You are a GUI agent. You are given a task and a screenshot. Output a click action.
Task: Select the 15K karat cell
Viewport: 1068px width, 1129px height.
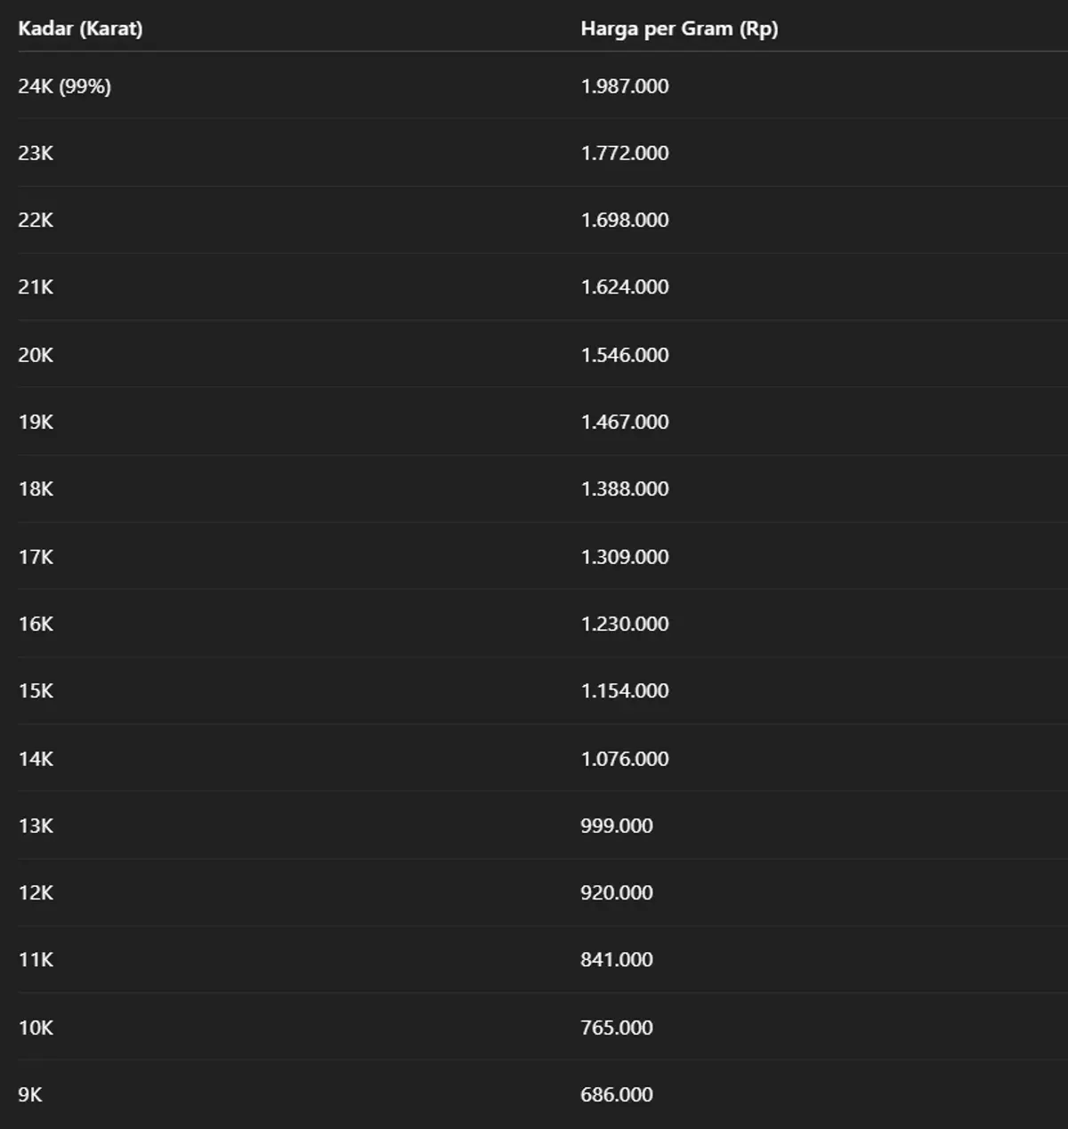tap(36, 690)
